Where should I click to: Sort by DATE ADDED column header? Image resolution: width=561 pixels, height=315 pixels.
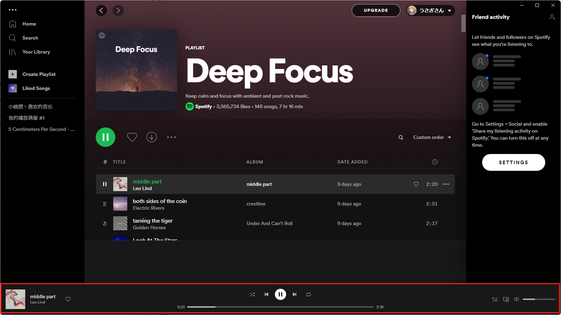352,162
